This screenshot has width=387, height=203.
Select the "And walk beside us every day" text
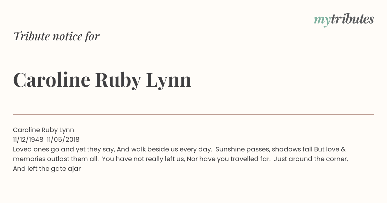point(164,150)
